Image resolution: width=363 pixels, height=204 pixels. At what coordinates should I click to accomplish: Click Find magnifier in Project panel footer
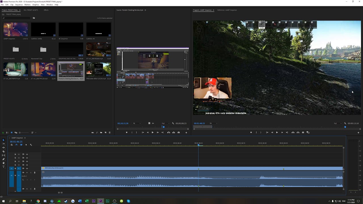pyautogui.click(x=97, y=133)
